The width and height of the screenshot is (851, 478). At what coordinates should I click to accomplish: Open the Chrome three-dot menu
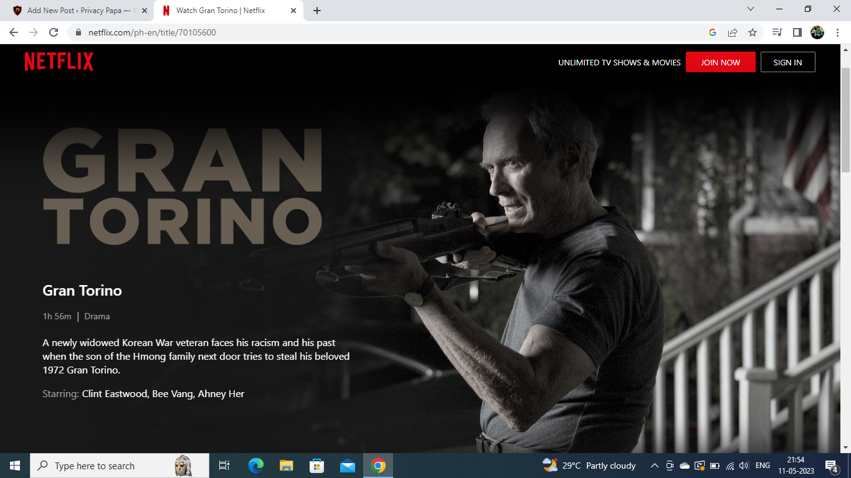837,32
